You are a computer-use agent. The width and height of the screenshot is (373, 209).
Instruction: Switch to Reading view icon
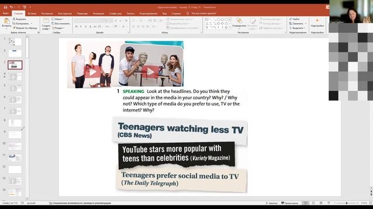click(x=321, y=203)
